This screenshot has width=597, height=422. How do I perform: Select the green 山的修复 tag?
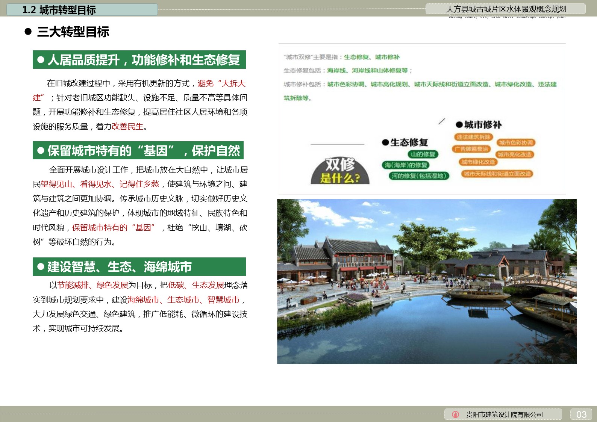(x=423, y=154)
